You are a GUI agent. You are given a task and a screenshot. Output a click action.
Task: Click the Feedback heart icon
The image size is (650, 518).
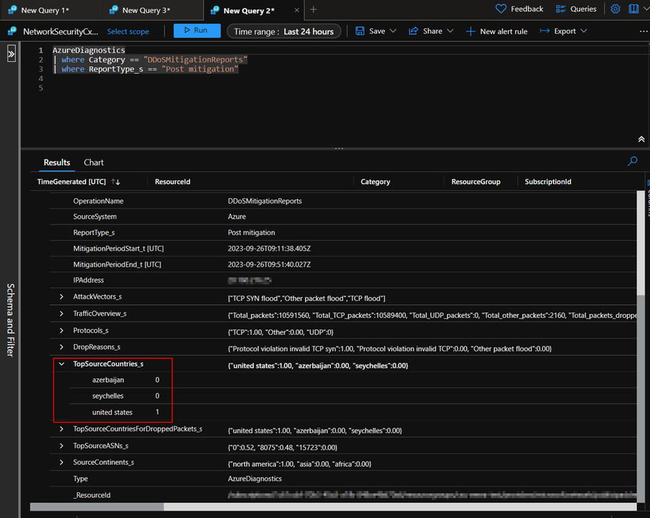pyautogui.click(x=501, y=9)
